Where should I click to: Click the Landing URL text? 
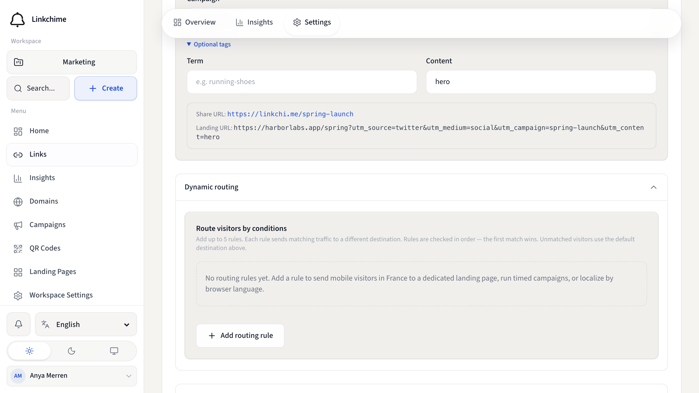tap(420, 132)
